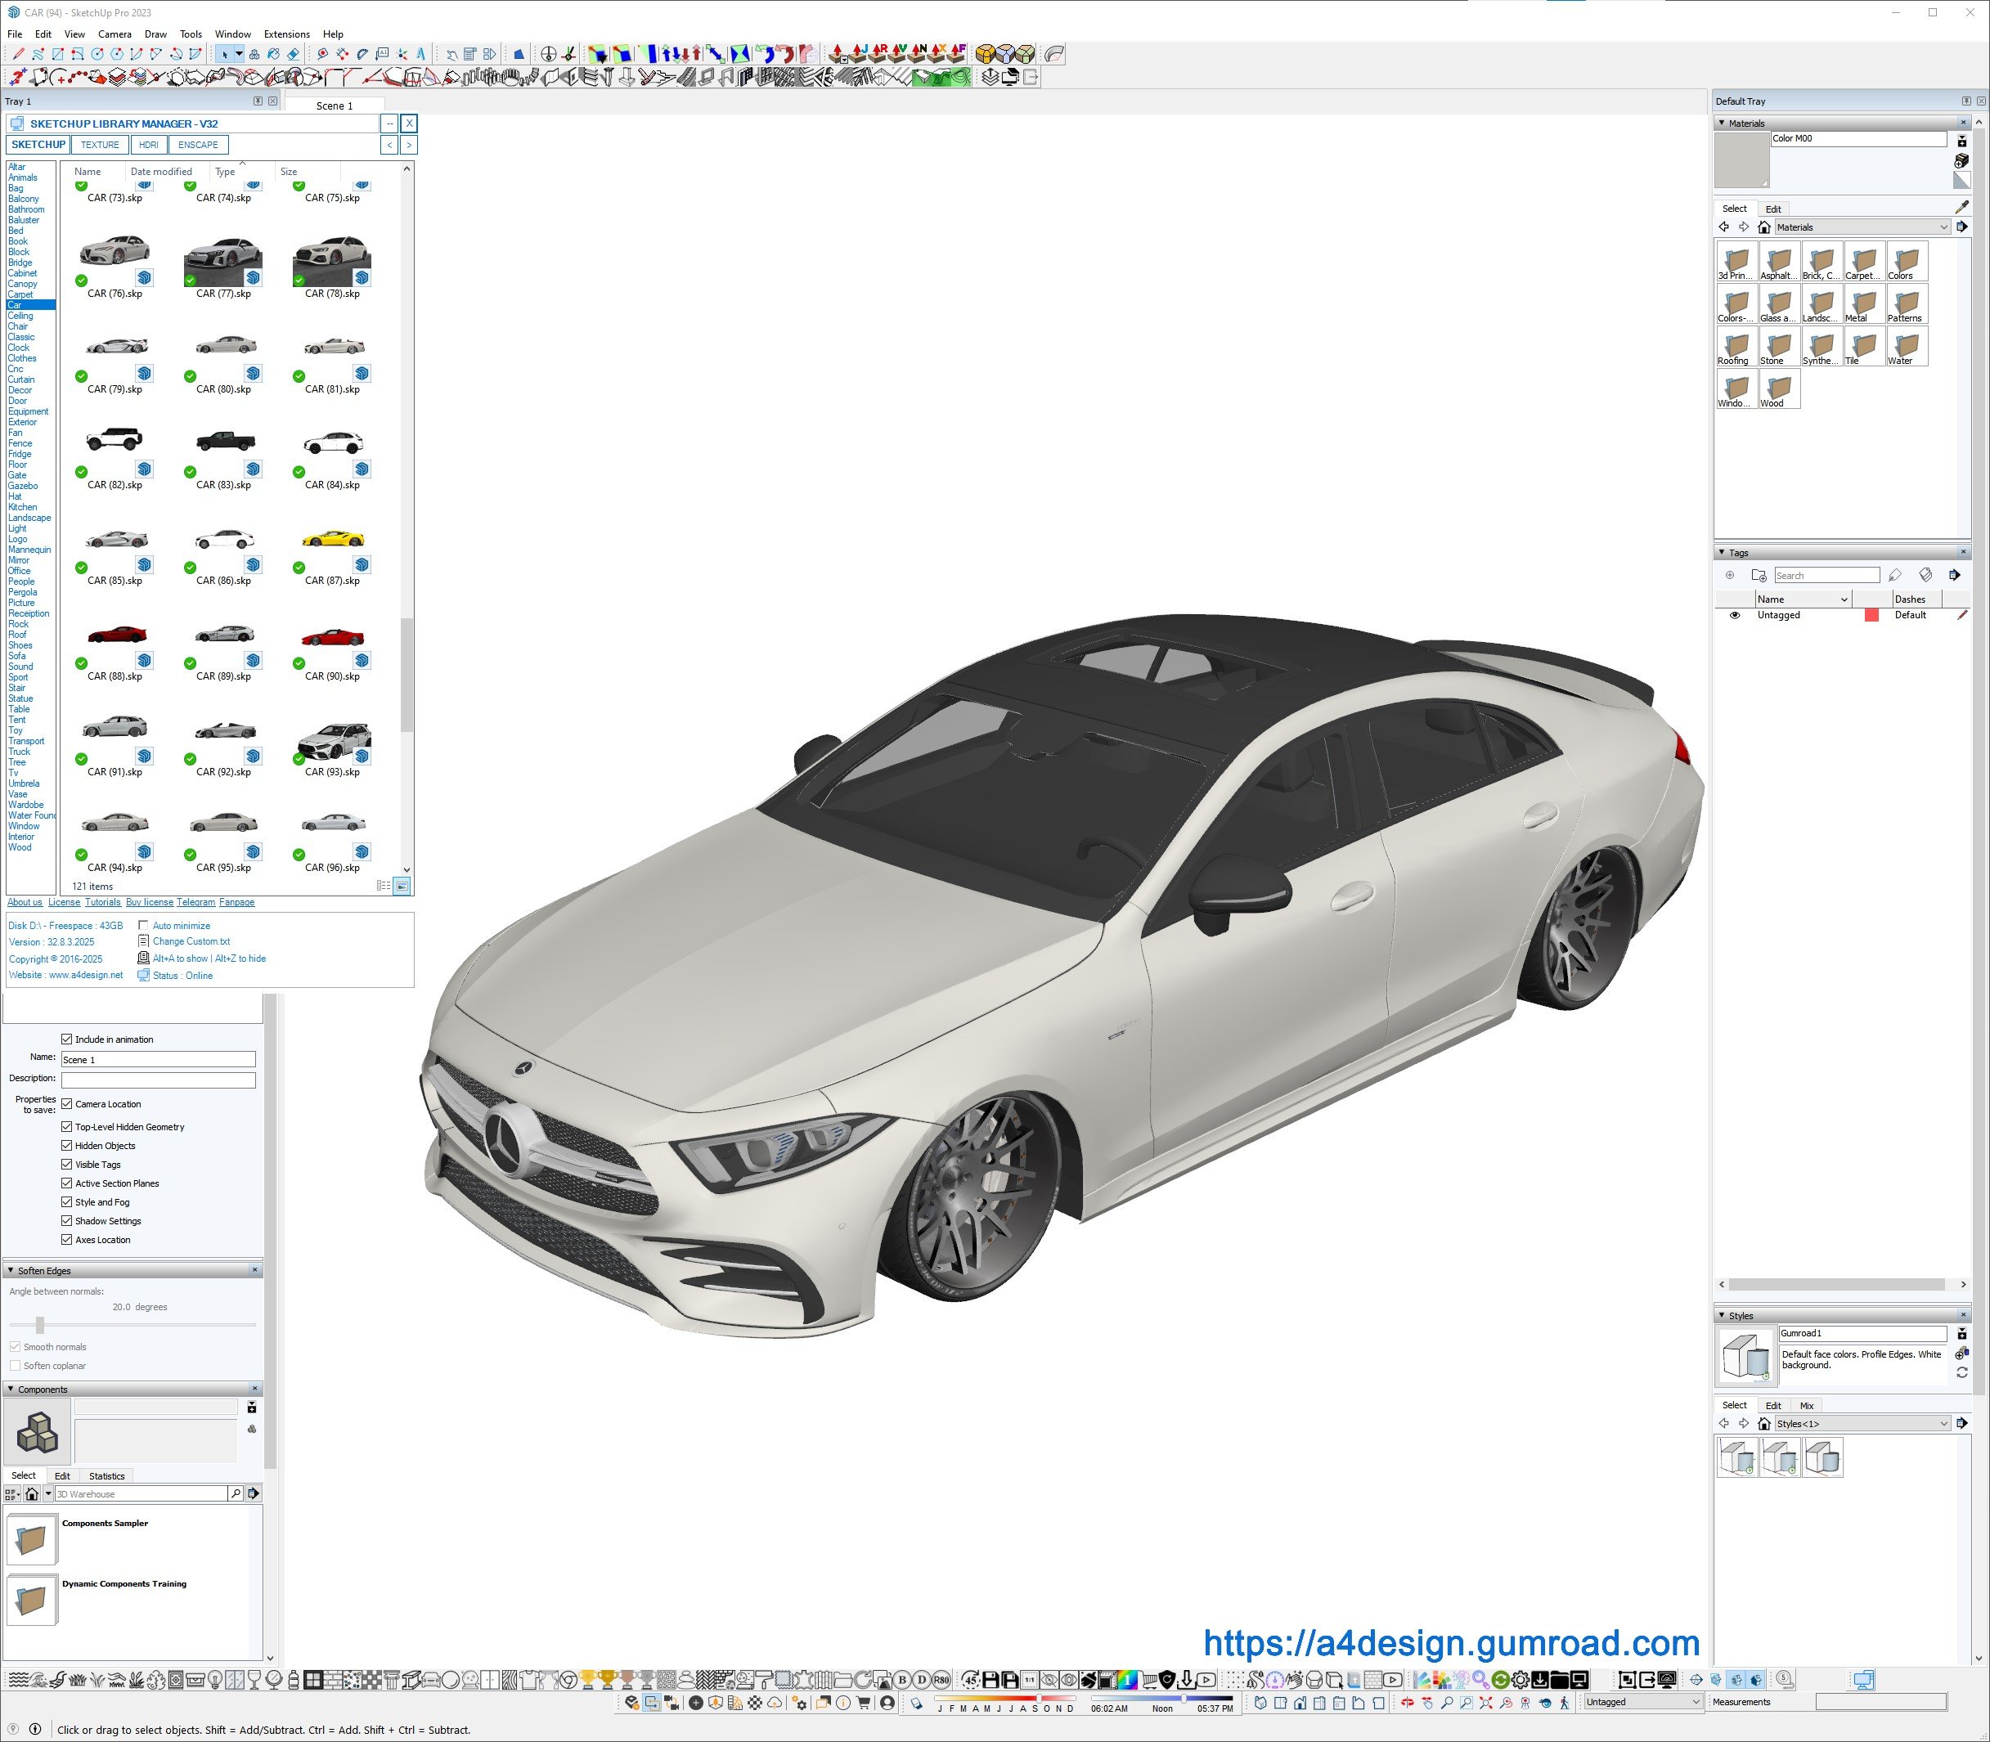This screenshot has width=1990, height=1742.
Task: Click the Untagged red color swatch
Action: [1871, 615]
